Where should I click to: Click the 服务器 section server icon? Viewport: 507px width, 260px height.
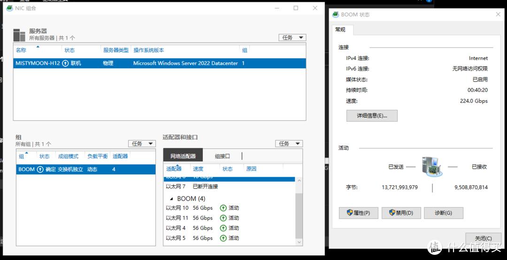(19, 35)
